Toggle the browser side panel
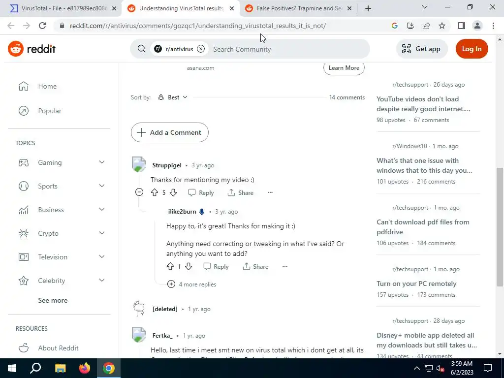The height and width of the screenshot is (378, 504). click(x=462, y=26)
